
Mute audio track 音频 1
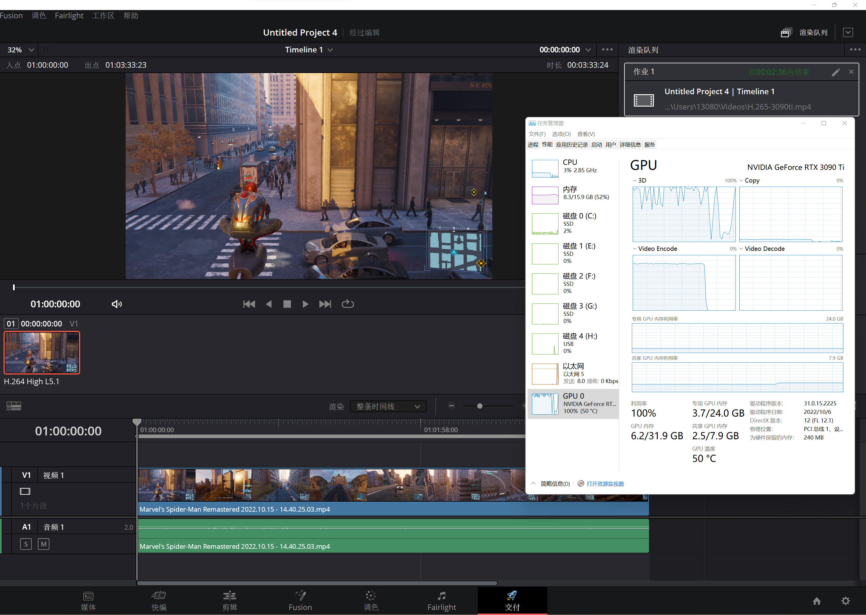tap(44, 544)
